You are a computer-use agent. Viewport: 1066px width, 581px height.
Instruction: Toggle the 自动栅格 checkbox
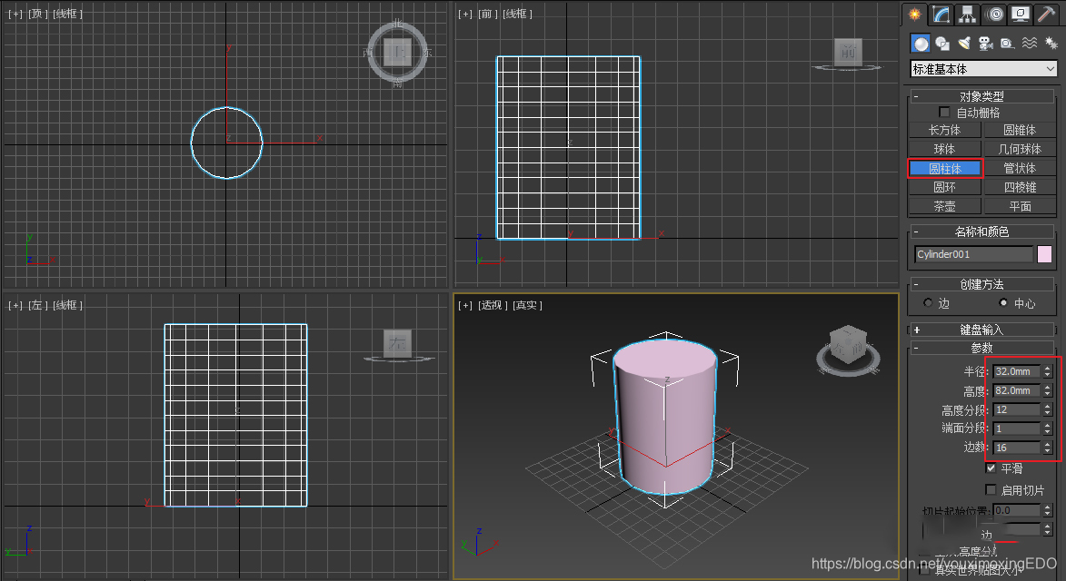(944, 112)
